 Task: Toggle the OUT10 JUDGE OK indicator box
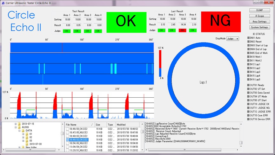coord(248,104)
